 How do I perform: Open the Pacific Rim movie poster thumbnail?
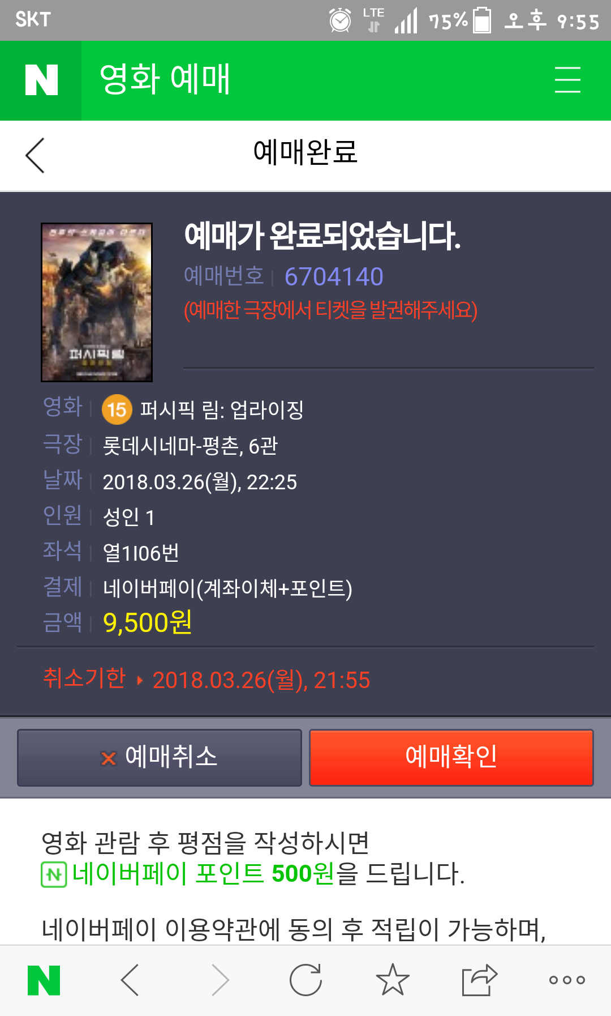pyautogui.click(x=97, y=302)
